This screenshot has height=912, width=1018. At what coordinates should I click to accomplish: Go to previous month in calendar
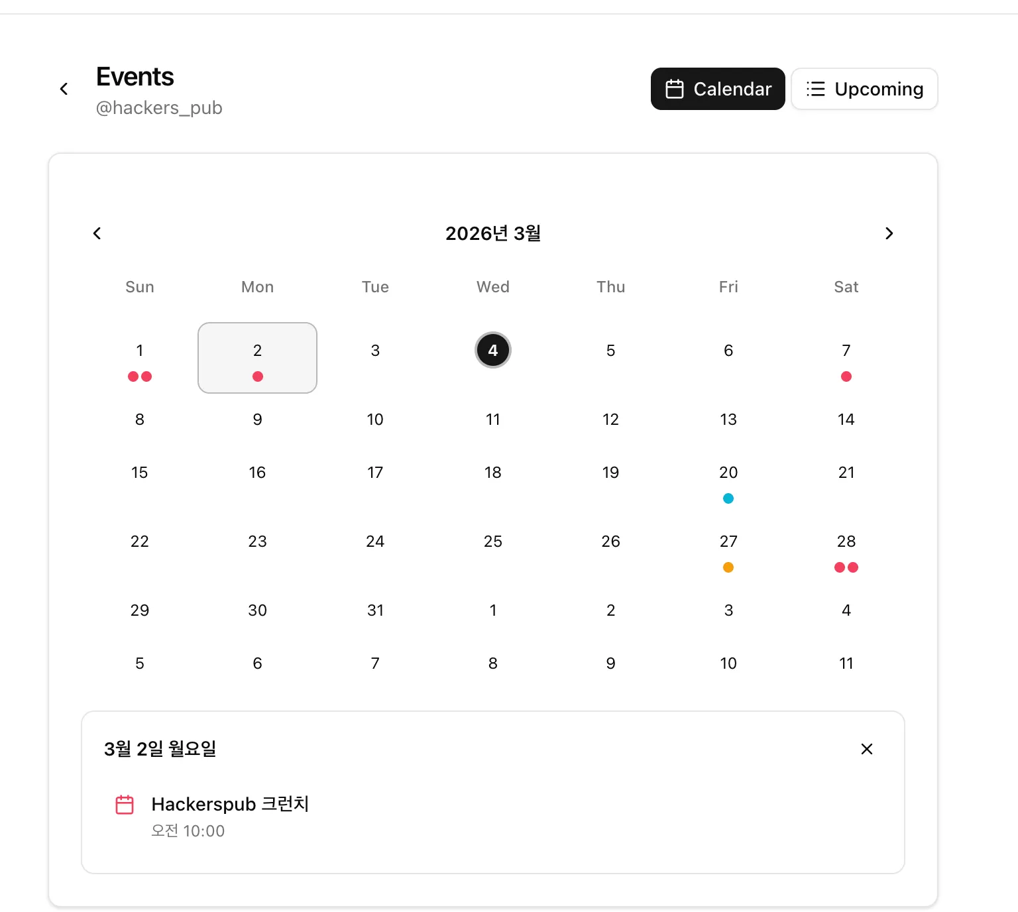(x=97, y=233)
